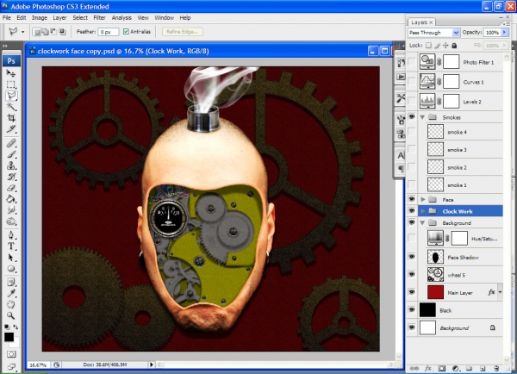Expand Main Layer effects arrow

500,292
